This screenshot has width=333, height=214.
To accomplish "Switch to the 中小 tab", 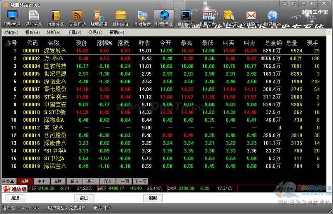I will pos(41,181).
